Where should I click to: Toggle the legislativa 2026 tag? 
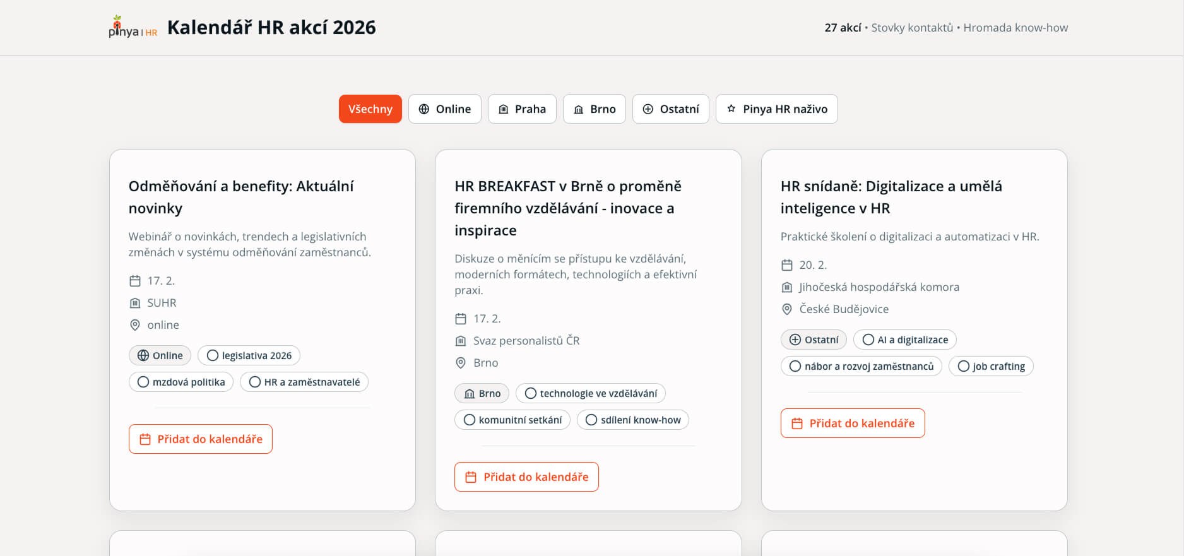pos(249,355)
